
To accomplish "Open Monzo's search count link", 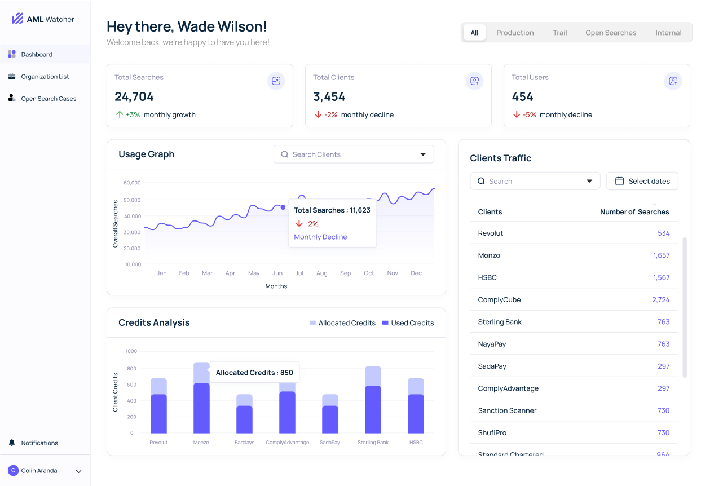I will coord(663,255).
